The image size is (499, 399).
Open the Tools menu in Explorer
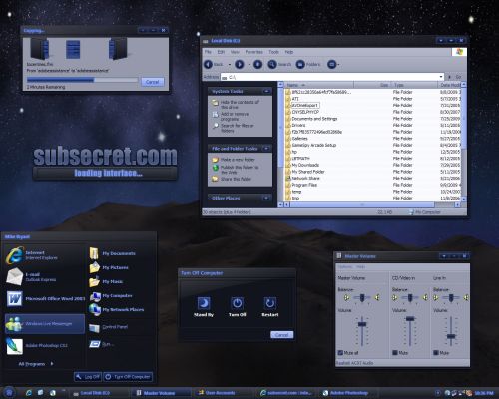(x=273, y=52)
